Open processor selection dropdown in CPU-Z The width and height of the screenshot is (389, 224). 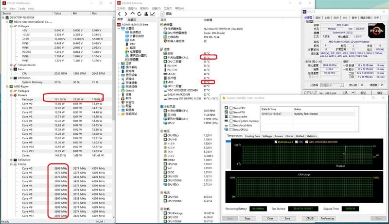[x=341, y=85]
